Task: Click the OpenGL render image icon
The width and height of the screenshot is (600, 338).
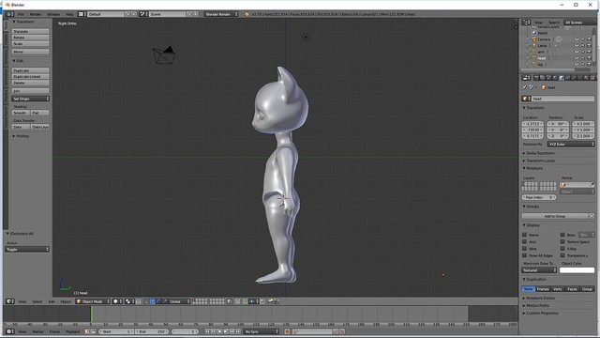Action: point(270,301)
